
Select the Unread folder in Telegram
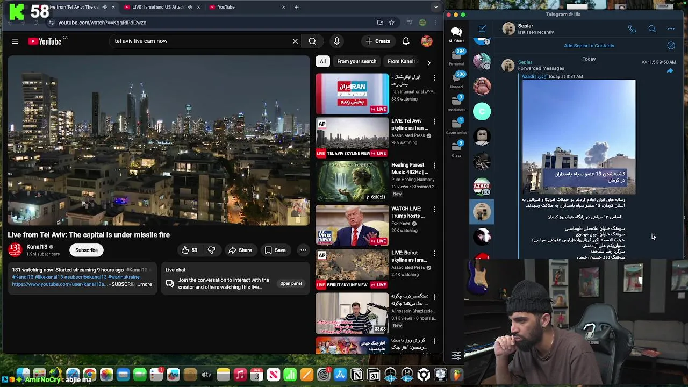(x=456, y=80)
